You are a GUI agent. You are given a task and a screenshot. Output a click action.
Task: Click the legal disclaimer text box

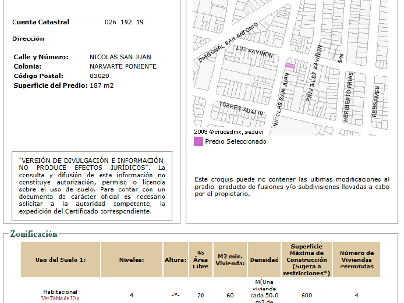92,186
